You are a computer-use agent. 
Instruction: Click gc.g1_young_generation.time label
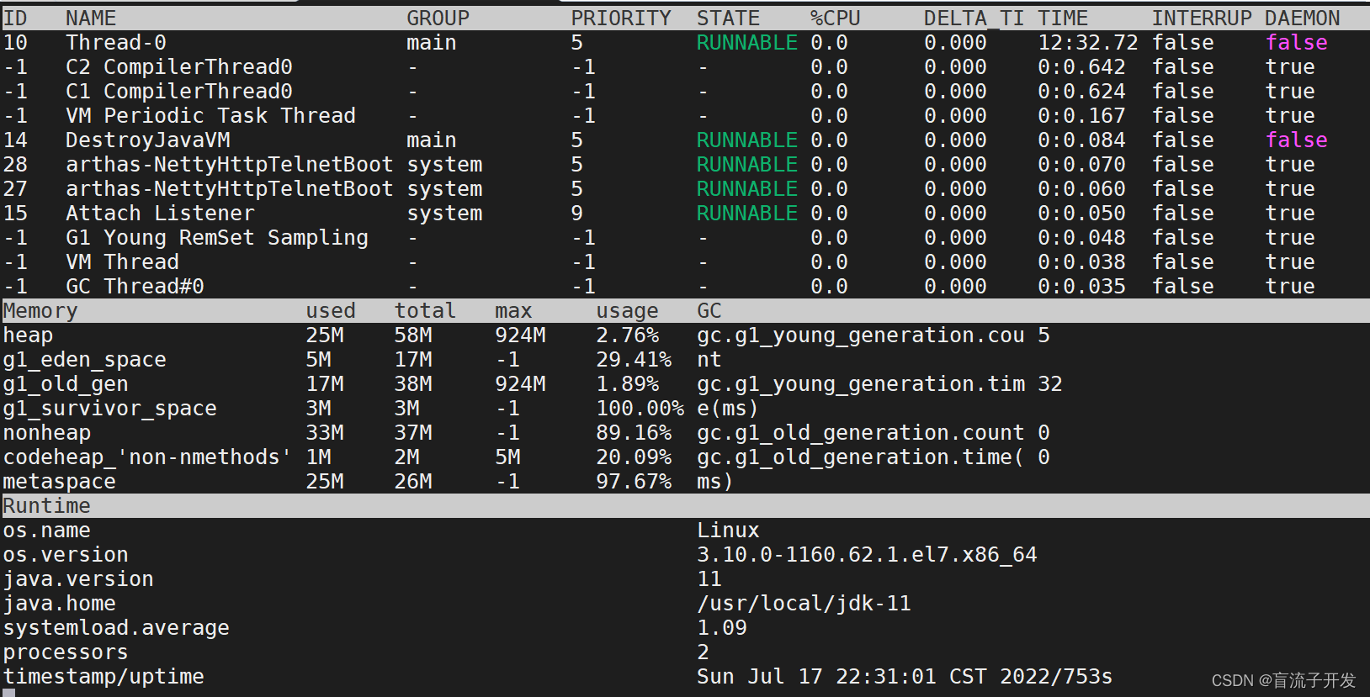pyautogui.click(x=860, y=395)
